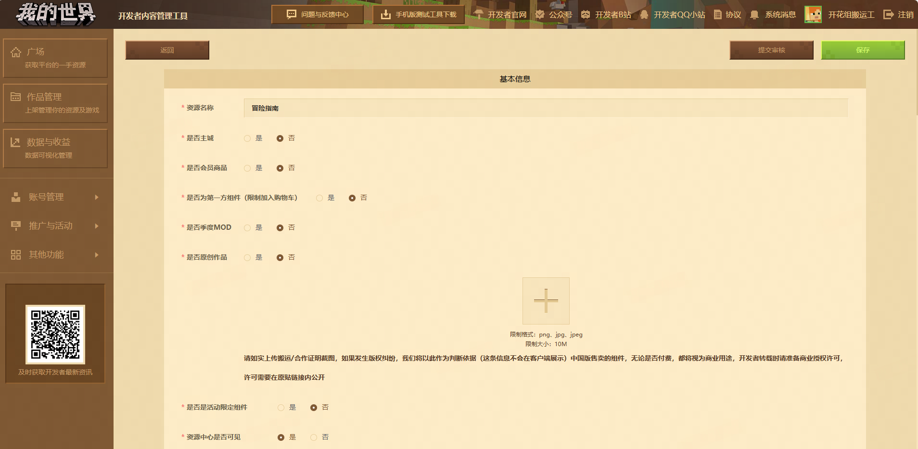Open 作品管理 in the sidebar
918x449 pixels.
click(55, 103)
